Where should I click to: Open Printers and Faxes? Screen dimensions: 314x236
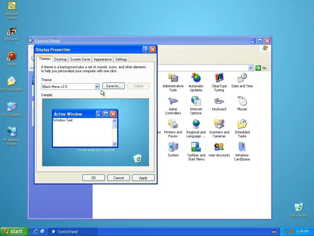tap(173, 128)
